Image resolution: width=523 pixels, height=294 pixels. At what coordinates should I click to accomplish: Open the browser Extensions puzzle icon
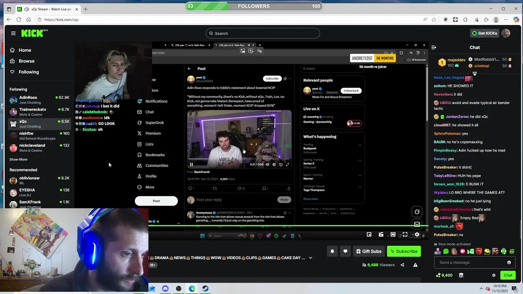[465, 20]
